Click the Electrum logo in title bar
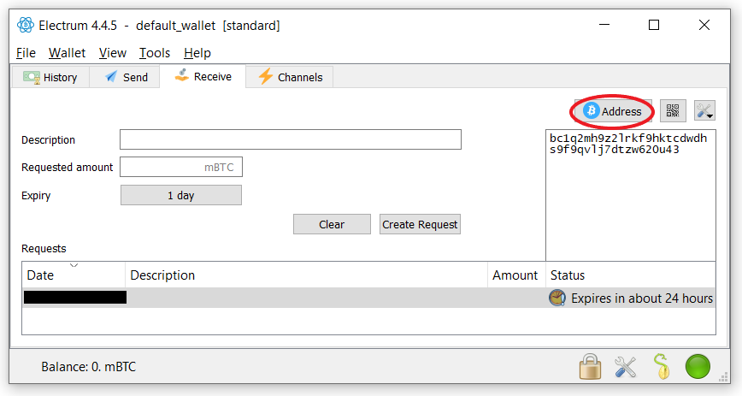This screenshot has width=742, height=396. (x=26, y=25)
